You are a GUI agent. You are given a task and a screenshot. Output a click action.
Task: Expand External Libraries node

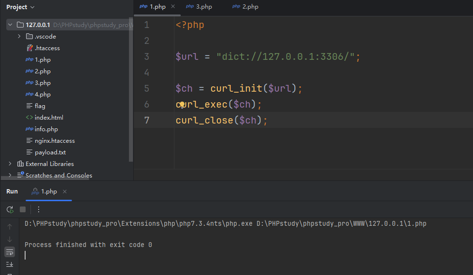[x=10, y=164]
